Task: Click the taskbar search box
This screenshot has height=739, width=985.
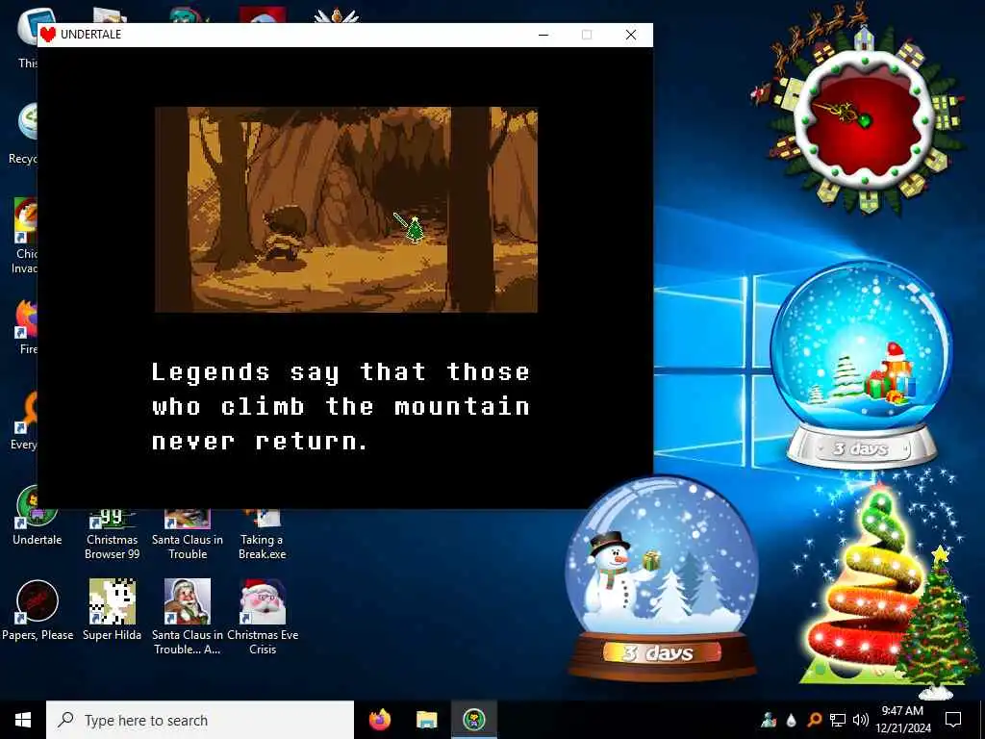Action: (x=200, y=720)
